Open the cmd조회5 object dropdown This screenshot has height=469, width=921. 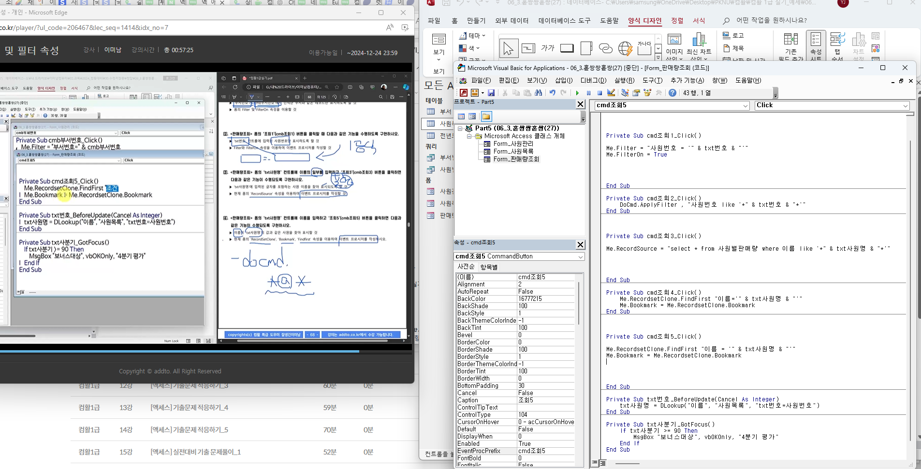click(x=746, y=106)
